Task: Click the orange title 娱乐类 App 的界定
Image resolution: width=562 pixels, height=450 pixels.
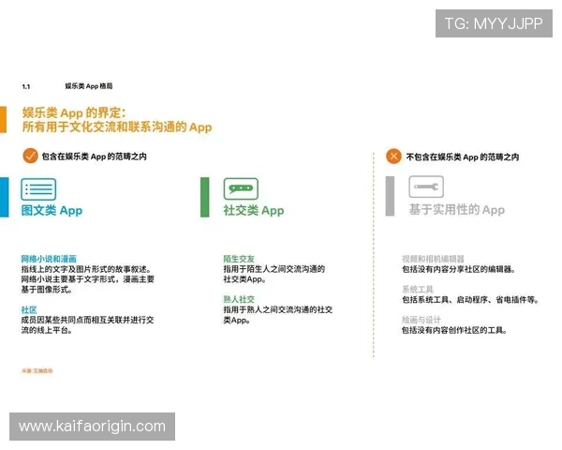Action: [x=74, y=112]
